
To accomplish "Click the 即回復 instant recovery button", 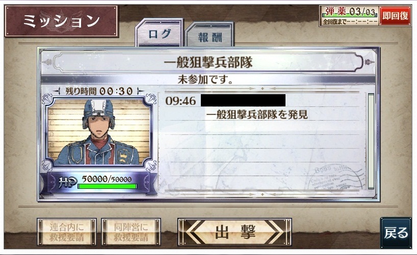I will tap(395, 16).
